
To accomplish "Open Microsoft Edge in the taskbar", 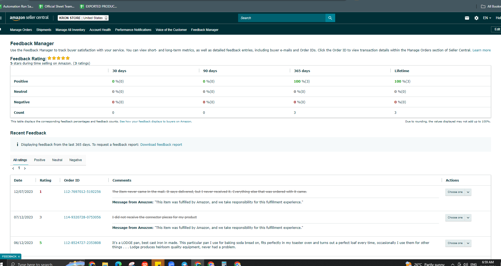I will coord(118,264).
